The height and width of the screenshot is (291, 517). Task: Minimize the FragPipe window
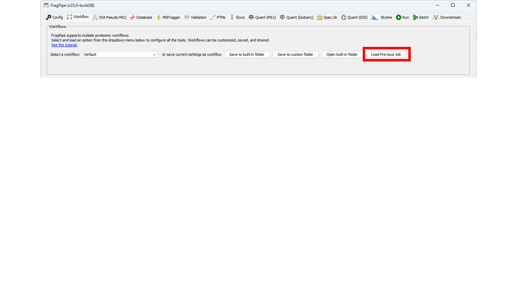coord(437,5)
